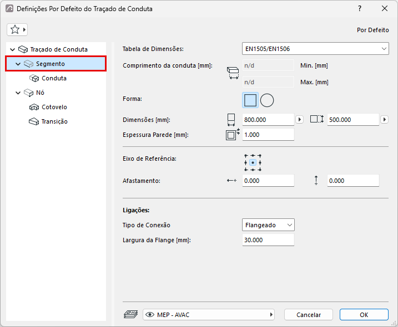
Task: Click Largura da Flange field 30.000
Action: 268,240
